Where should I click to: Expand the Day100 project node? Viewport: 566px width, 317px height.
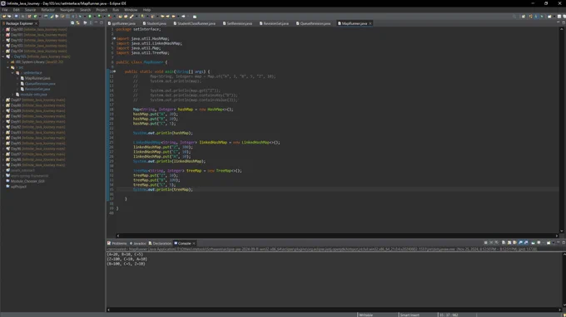3,30
